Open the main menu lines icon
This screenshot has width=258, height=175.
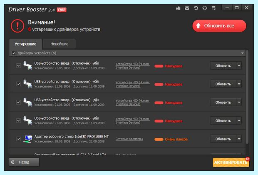(213, 8)
